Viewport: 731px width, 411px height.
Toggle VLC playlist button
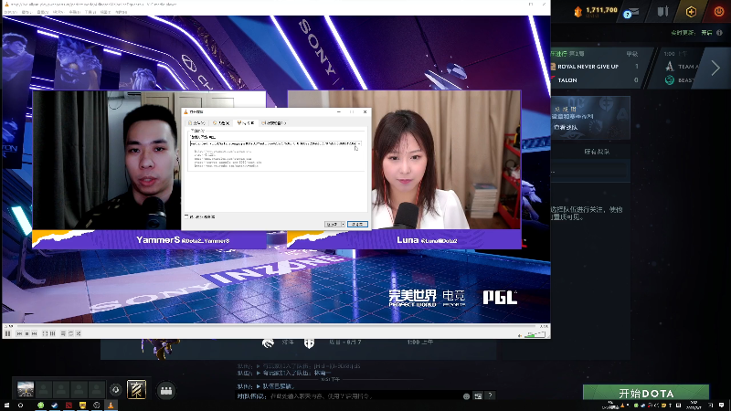(x=63, y=333)
